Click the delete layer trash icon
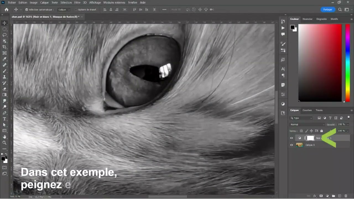 [x=346, y=196]
